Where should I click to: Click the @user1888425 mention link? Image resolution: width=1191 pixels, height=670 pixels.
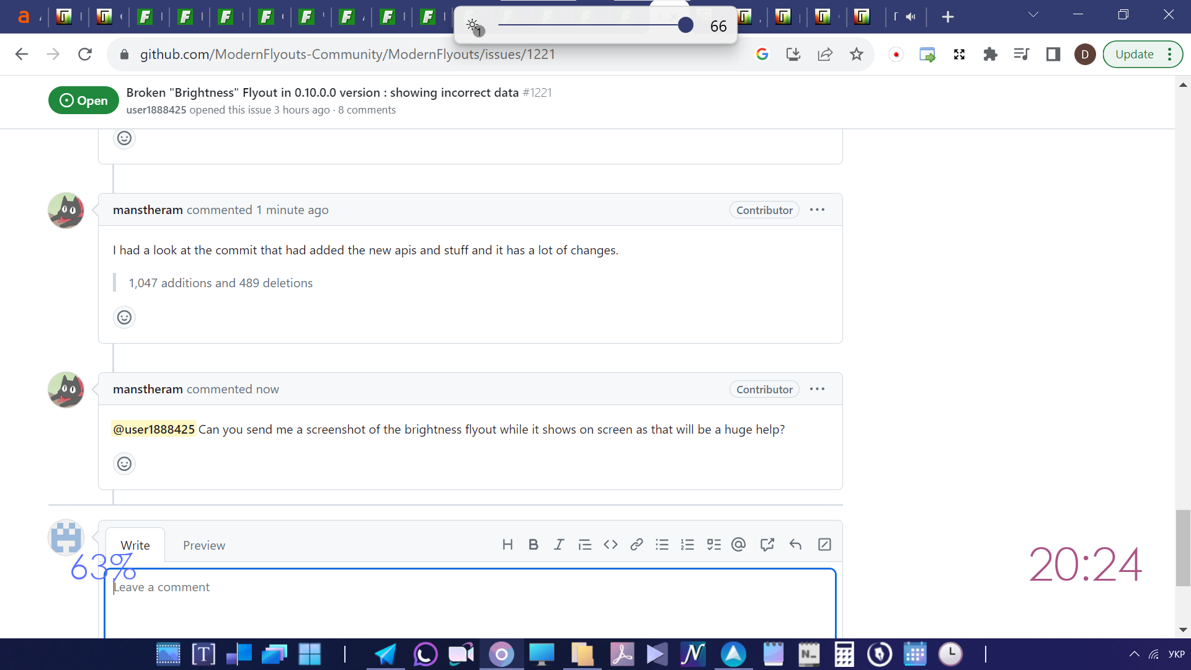click(154, 429)
